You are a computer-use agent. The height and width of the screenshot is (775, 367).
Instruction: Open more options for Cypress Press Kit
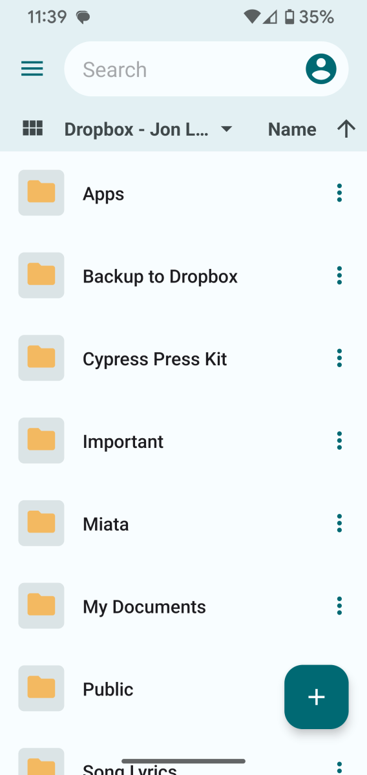coord(339,358)
